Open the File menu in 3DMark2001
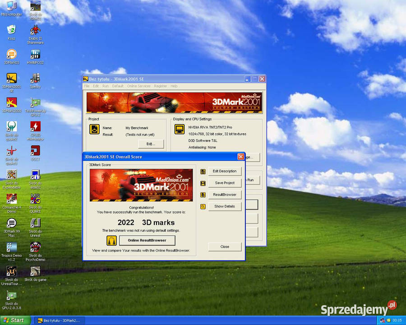 (x=87, y=86)
